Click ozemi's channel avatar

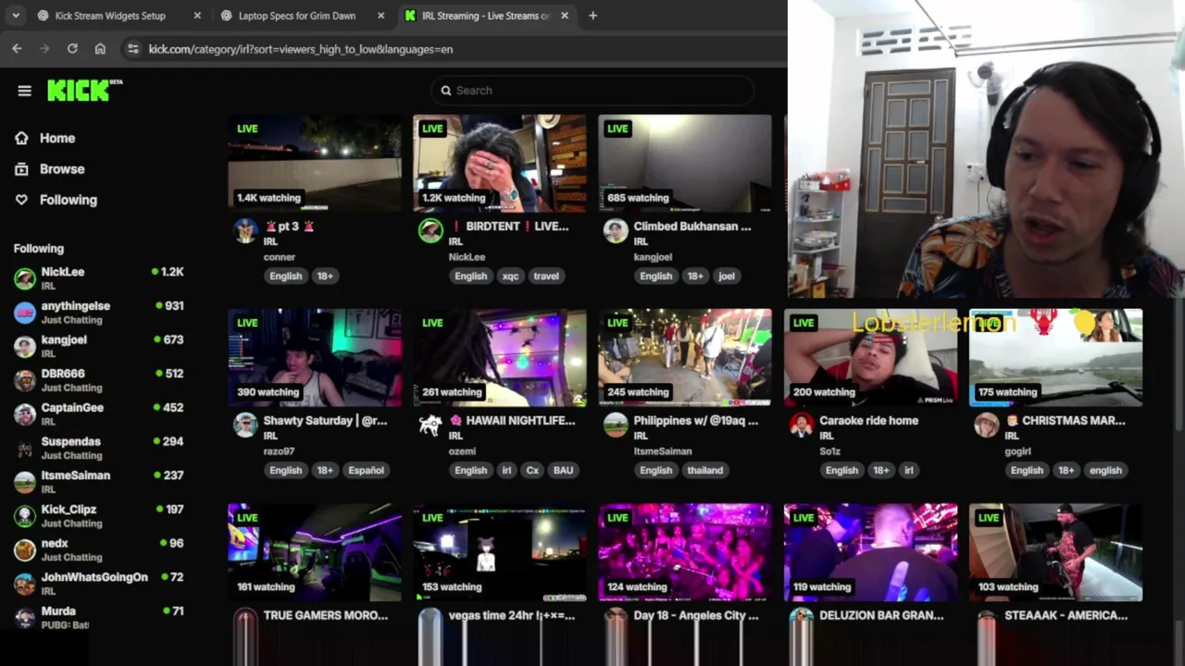click(x=430, y=425)
